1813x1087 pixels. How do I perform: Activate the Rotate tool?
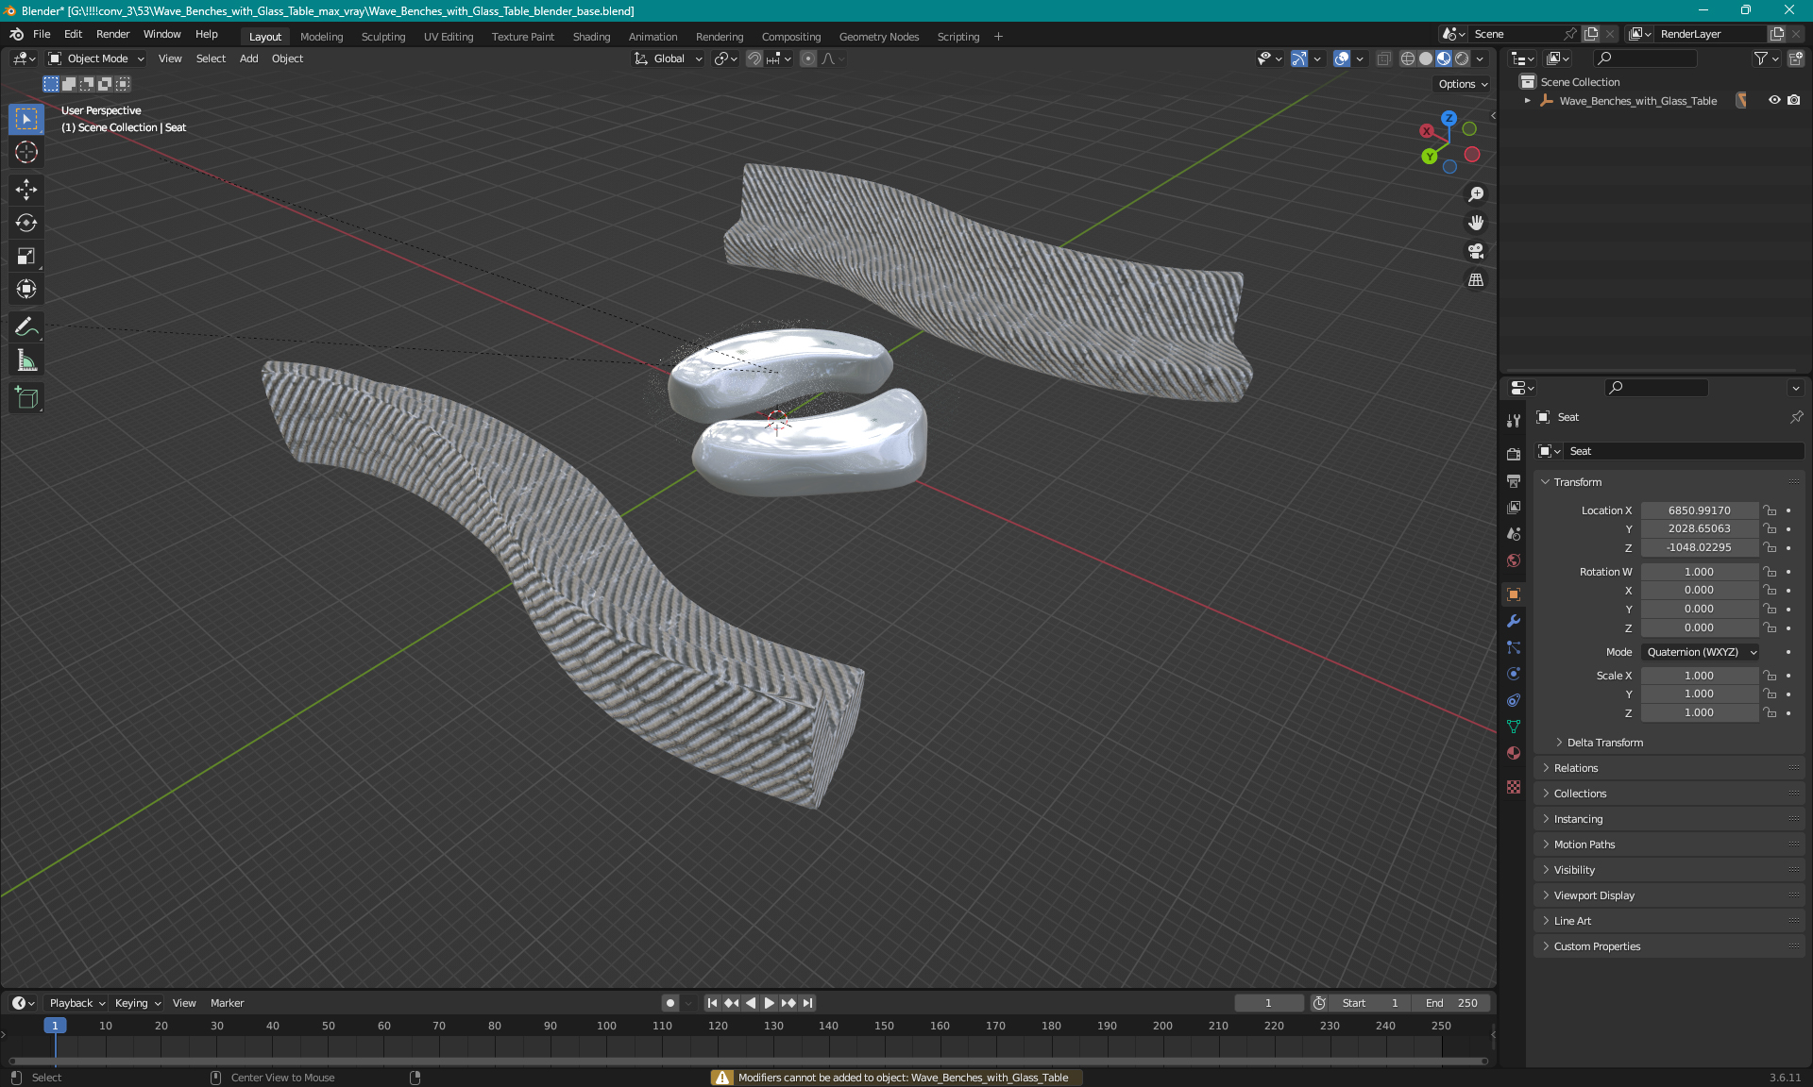(x=26, y=223)
